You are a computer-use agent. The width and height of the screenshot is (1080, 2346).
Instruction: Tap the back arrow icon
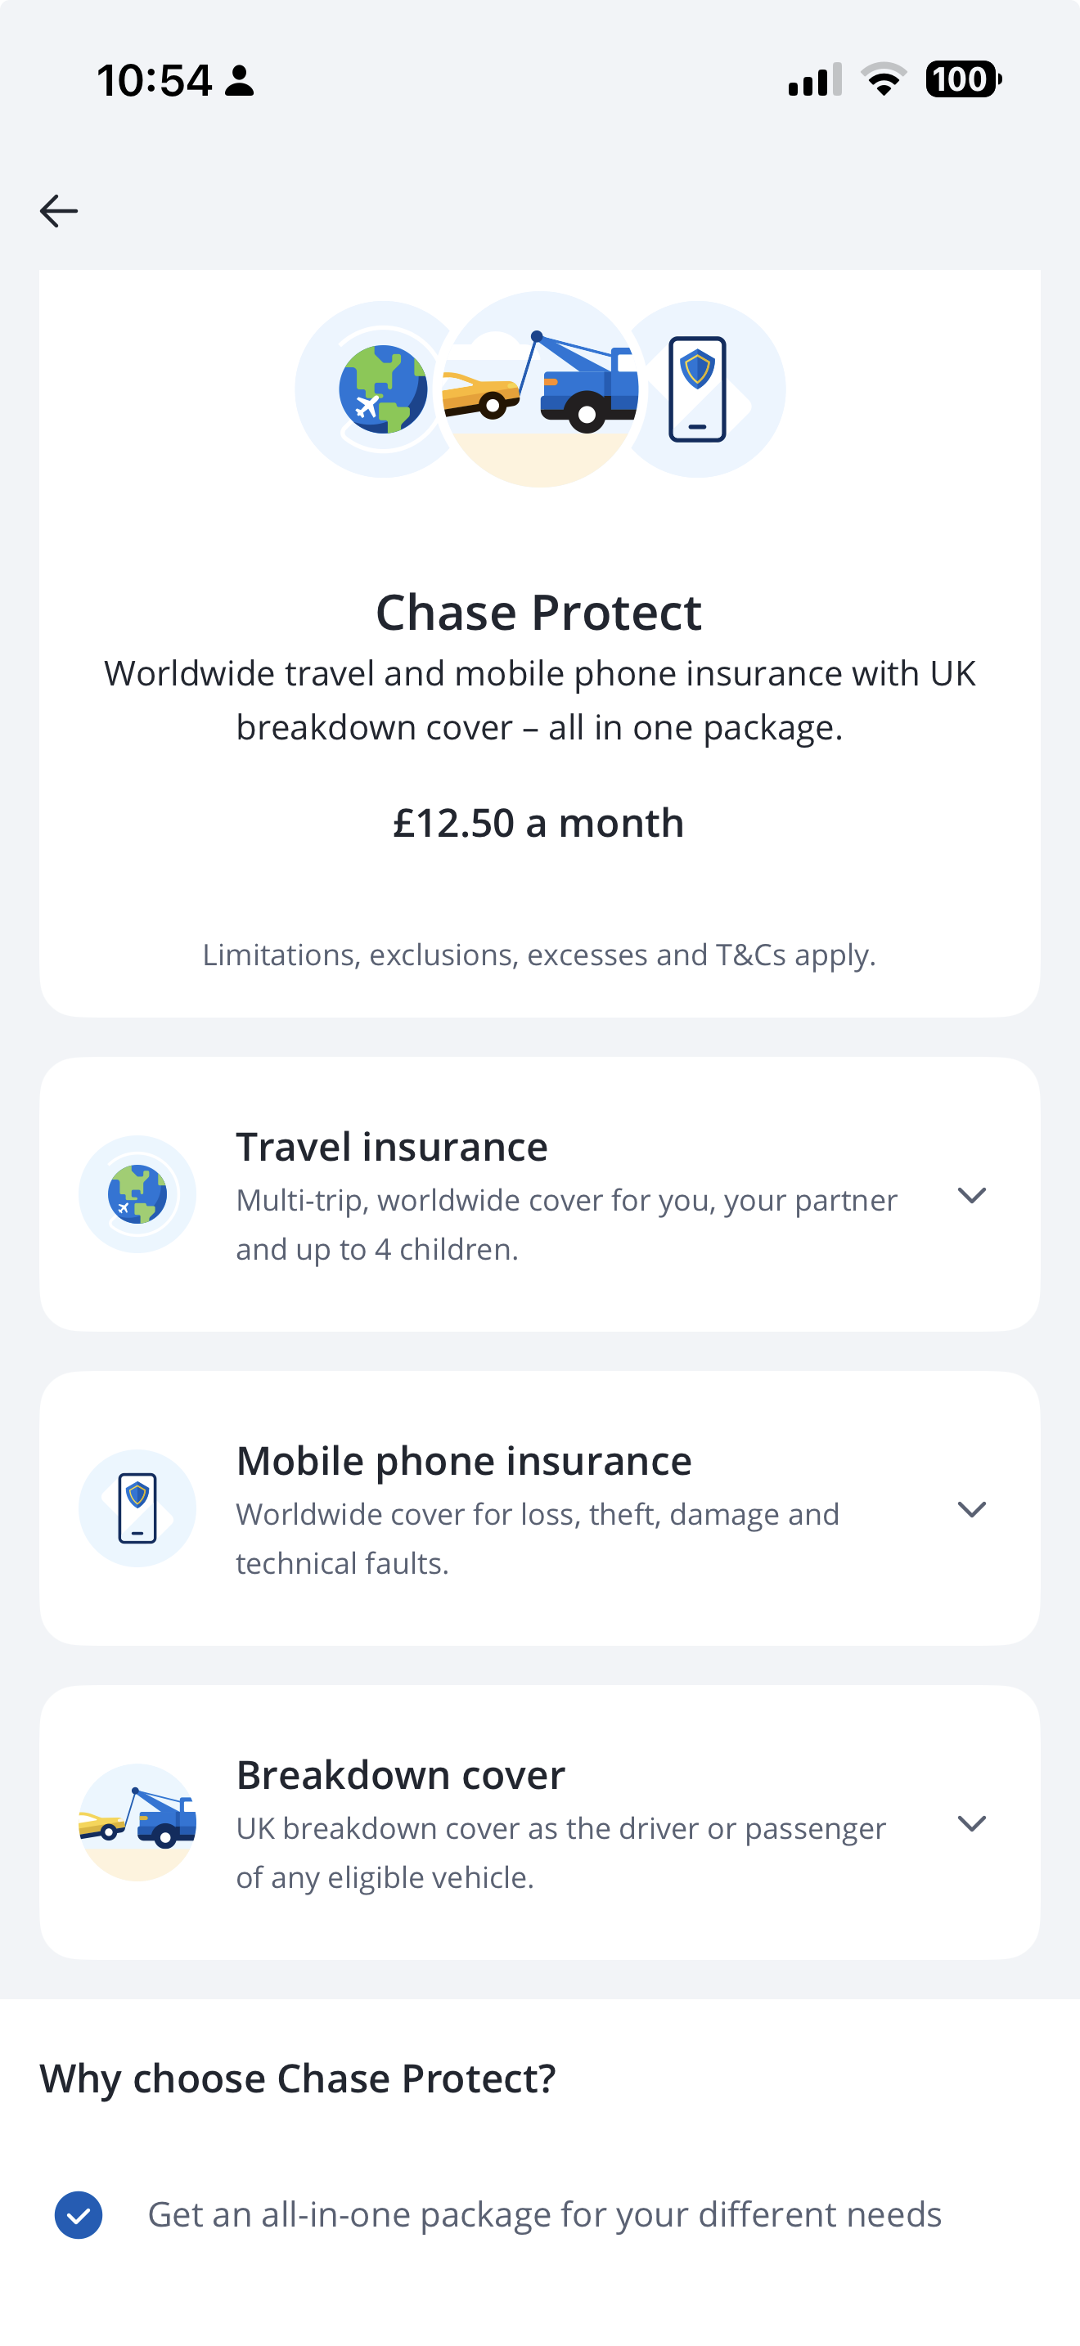point(59,211)
